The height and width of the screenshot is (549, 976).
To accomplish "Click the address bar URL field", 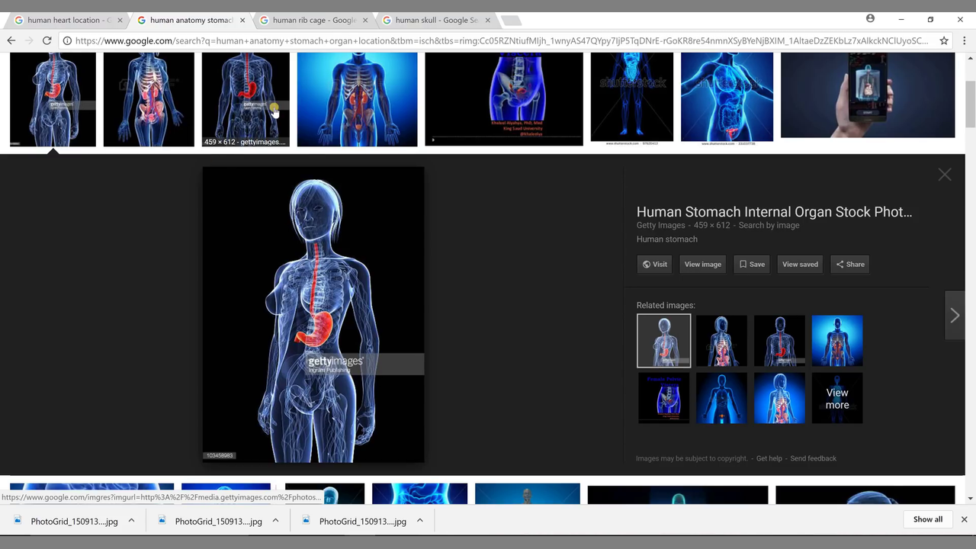I will pos(496,40).
